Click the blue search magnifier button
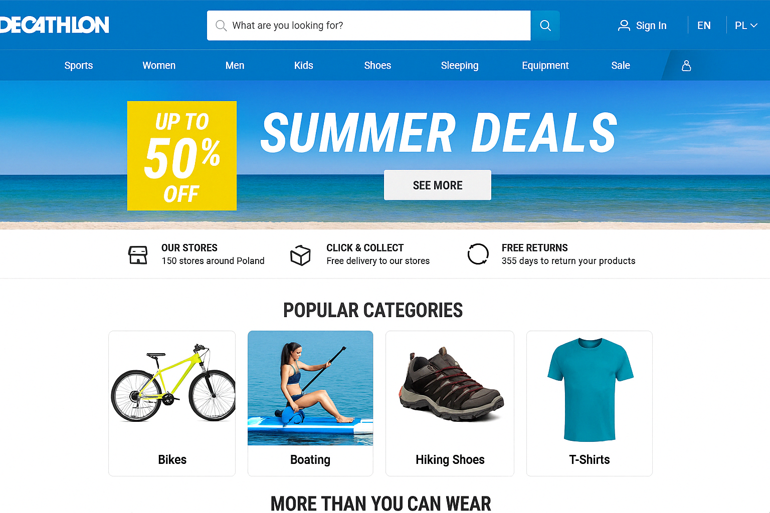 (545, 26)
